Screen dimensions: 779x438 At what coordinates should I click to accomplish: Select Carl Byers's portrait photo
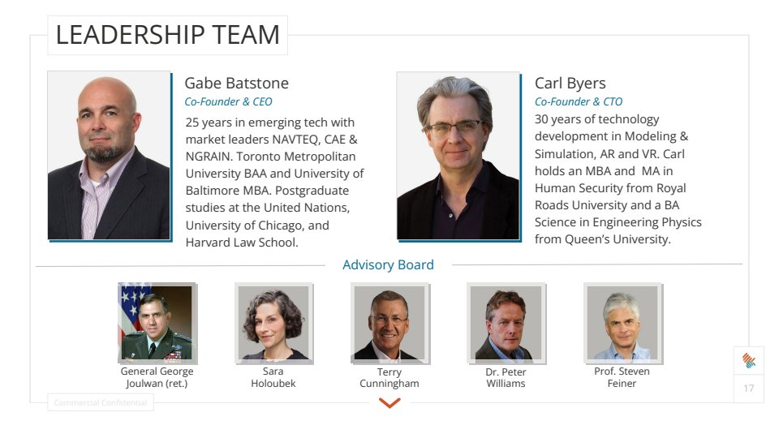pyautogui.click(x=458, y=156)
